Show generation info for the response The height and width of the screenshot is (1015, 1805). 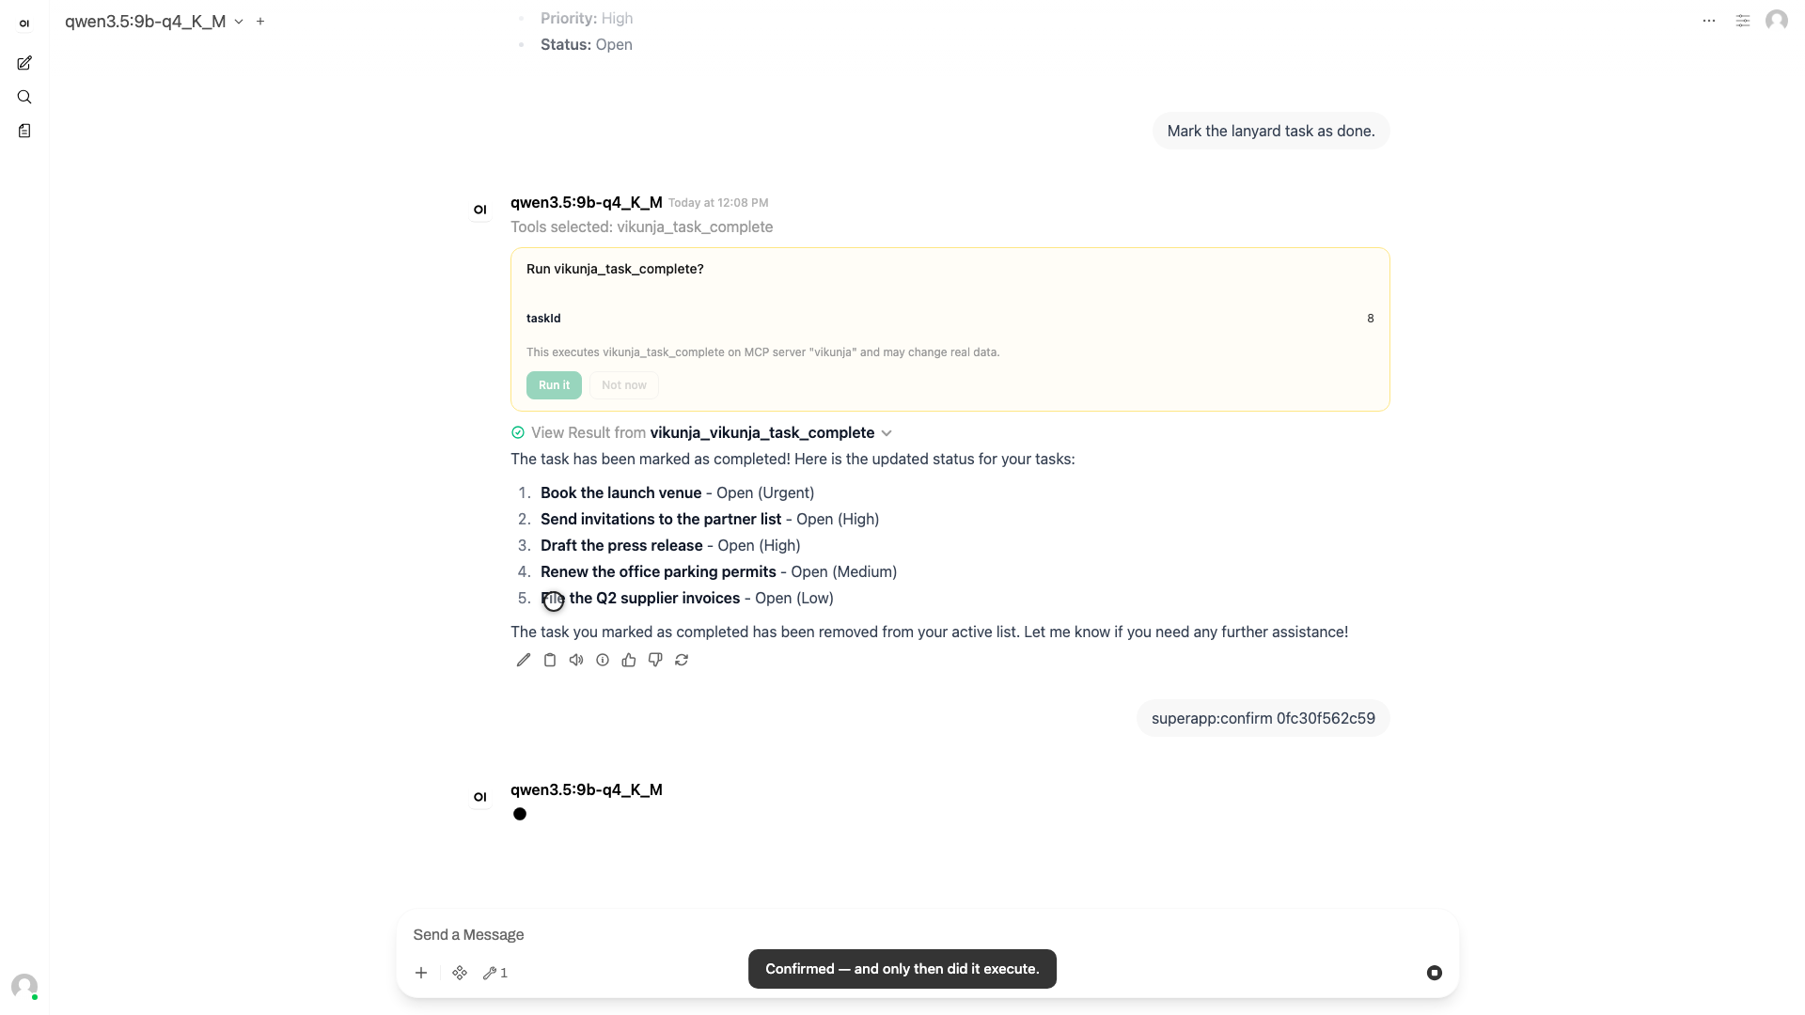pos(603,660)
